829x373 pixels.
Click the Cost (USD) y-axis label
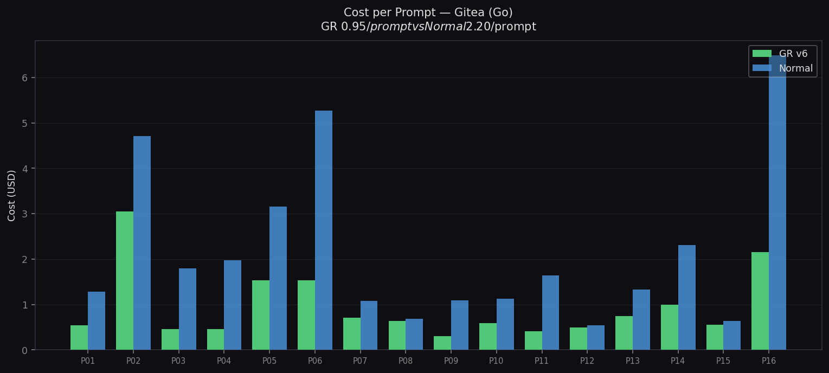click(x=14, y=195)
